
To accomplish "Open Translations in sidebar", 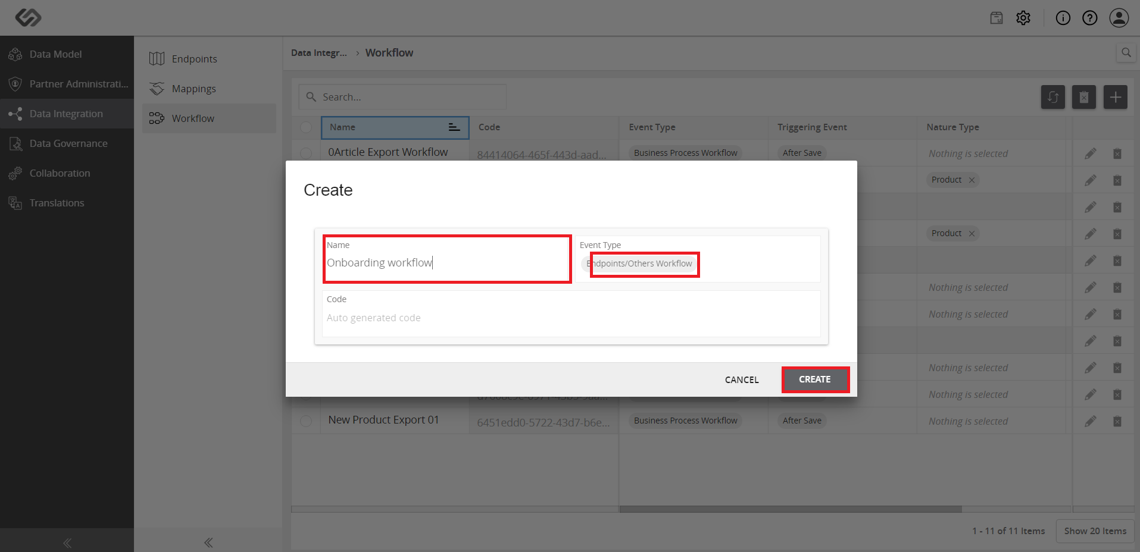I will point(67,203).
